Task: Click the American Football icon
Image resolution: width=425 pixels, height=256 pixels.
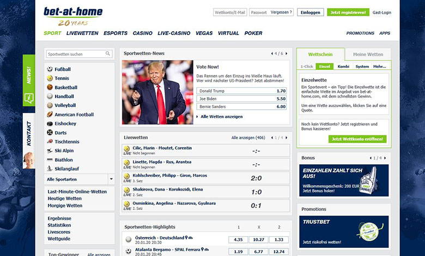Action: (50, 114)
